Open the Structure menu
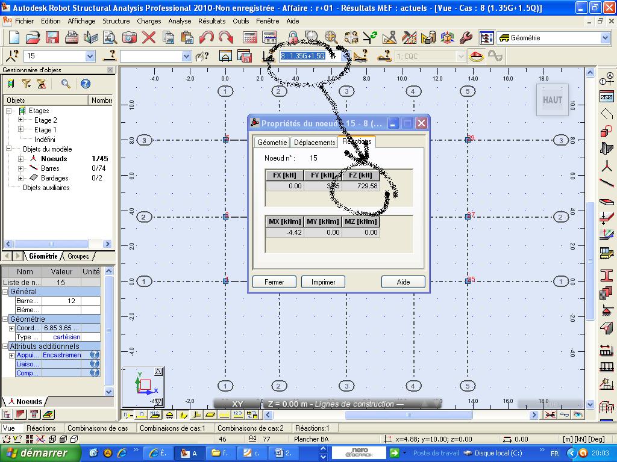Screen dimensions: 617x462 pyautogui.click(x=116, y=21)
